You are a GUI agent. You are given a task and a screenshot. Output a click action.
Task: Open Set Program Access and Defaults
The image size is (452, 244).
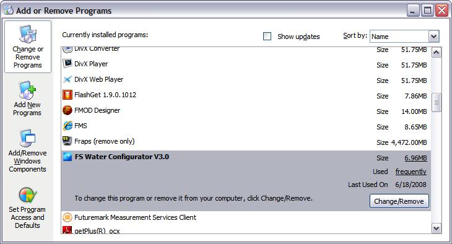[27, 207]
